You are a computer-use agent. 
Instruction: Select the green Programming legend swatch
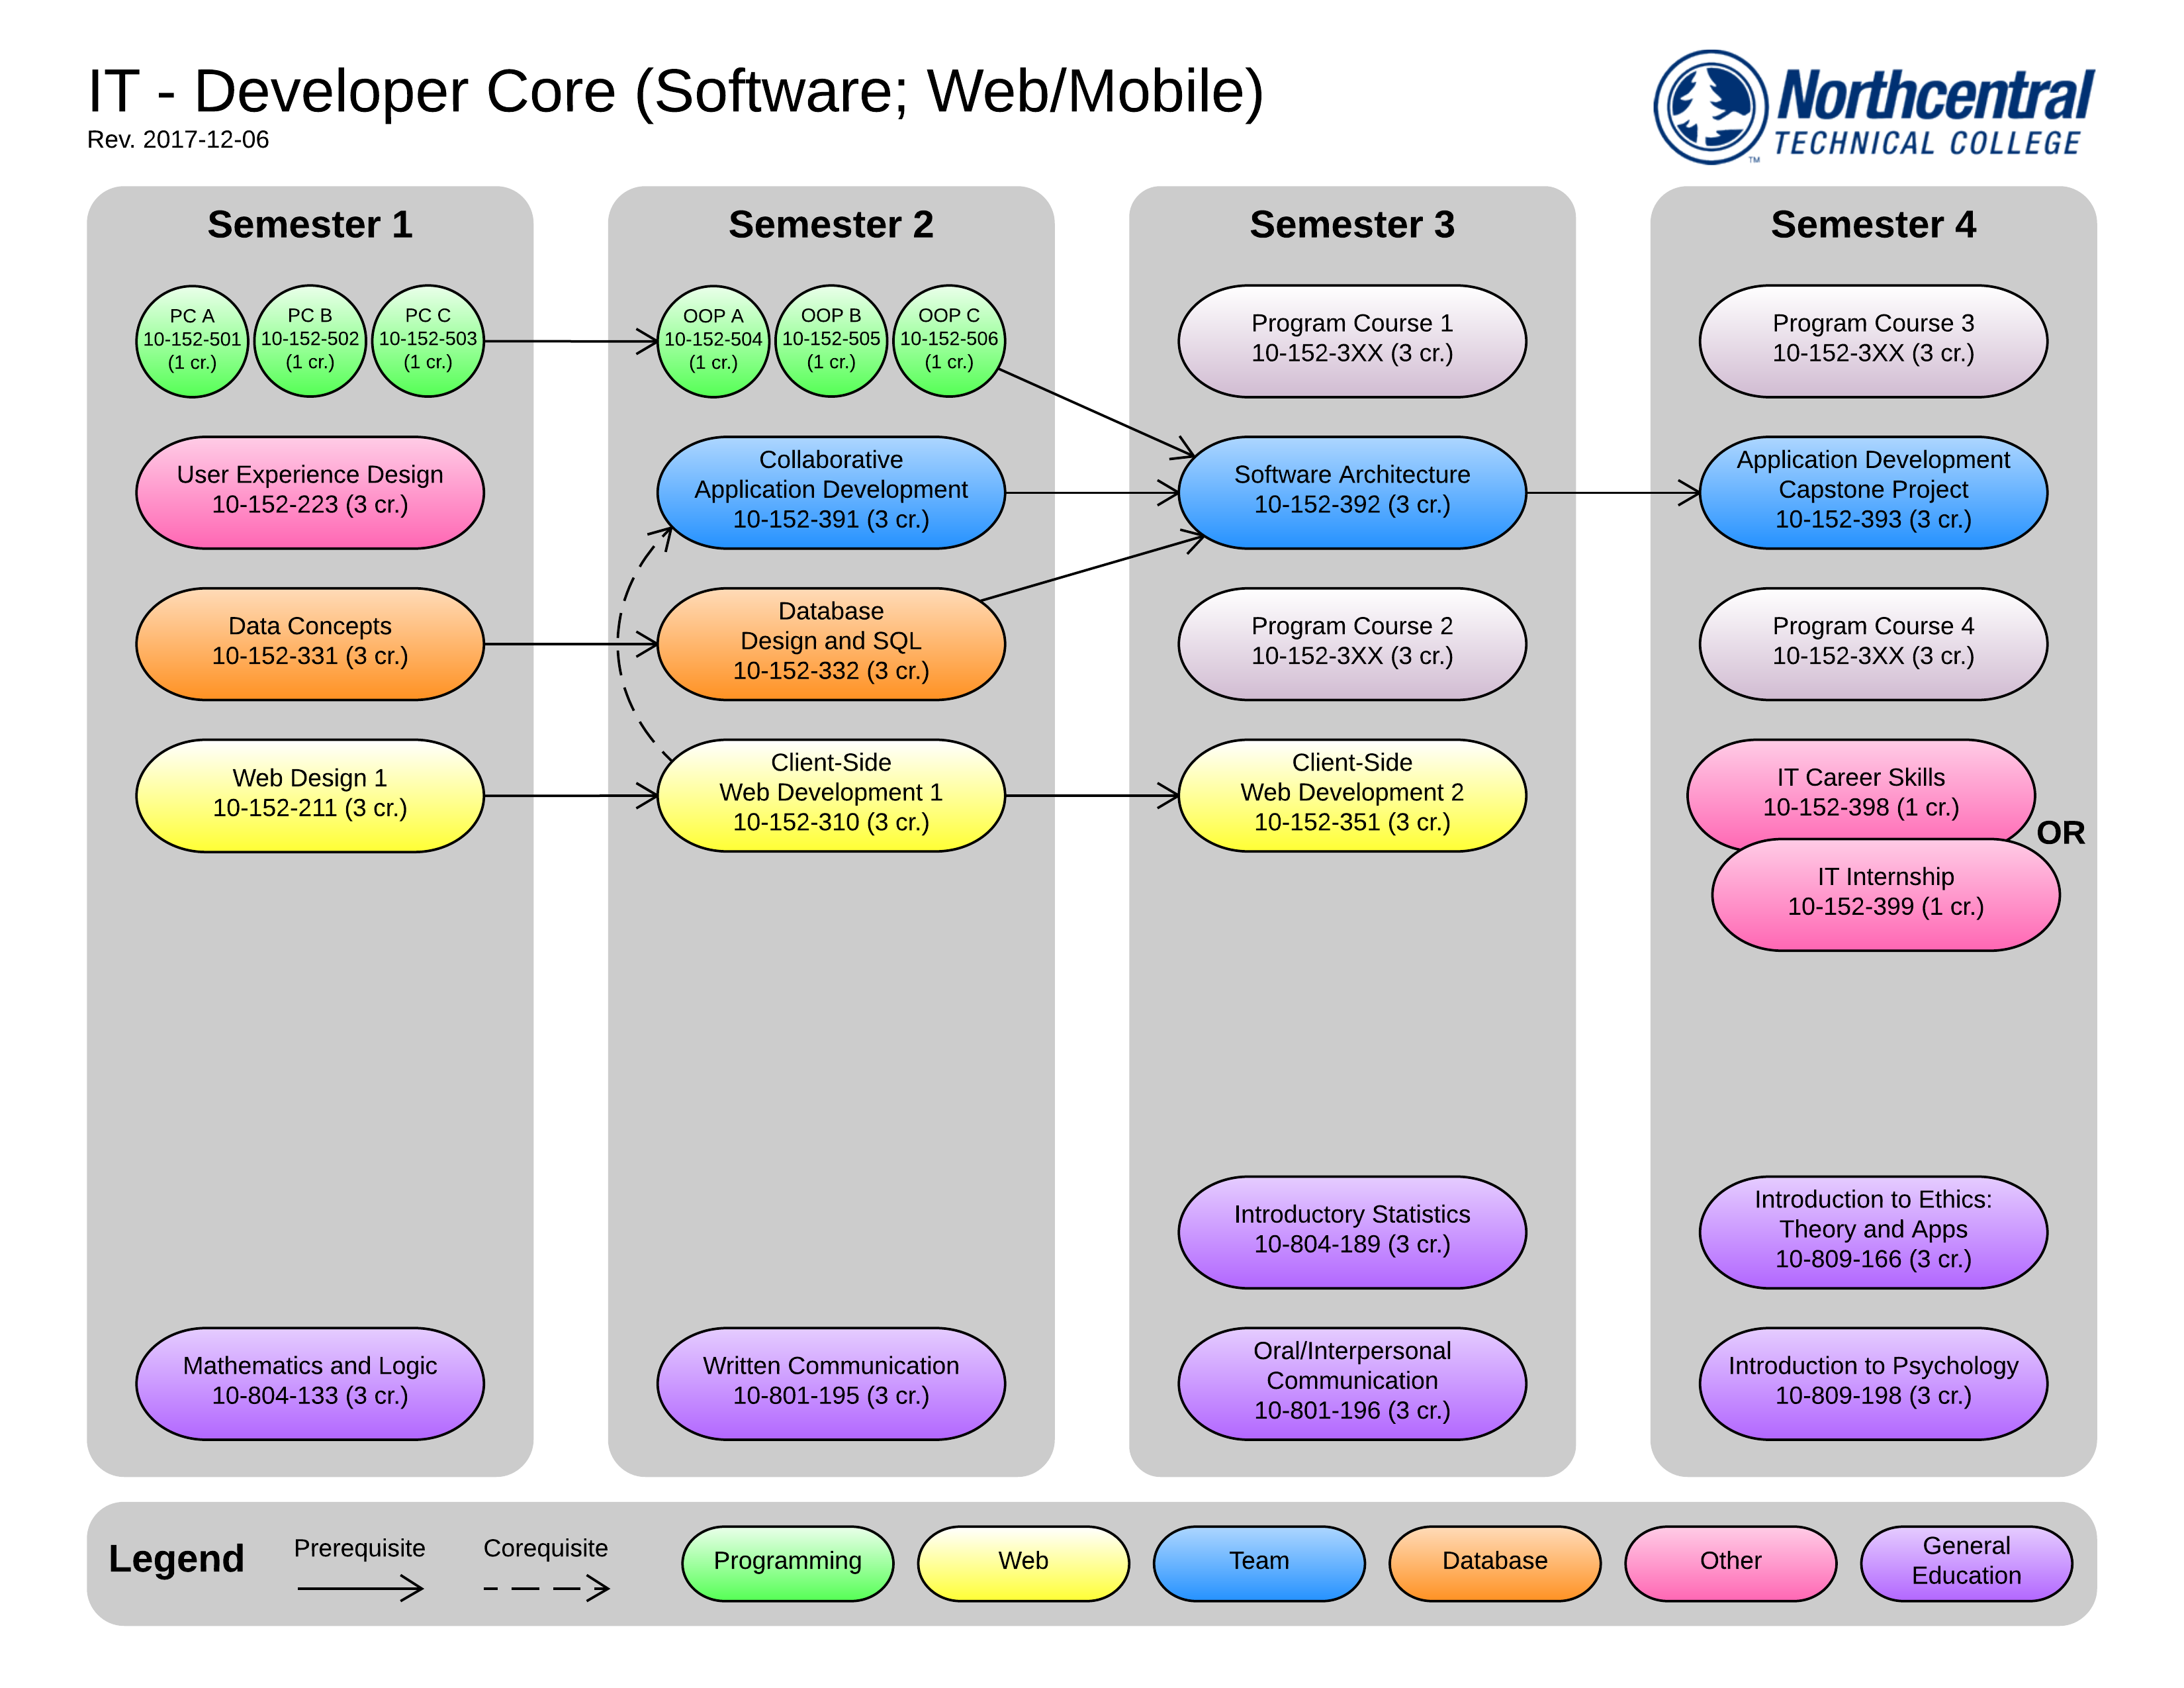pos(787,1562)
